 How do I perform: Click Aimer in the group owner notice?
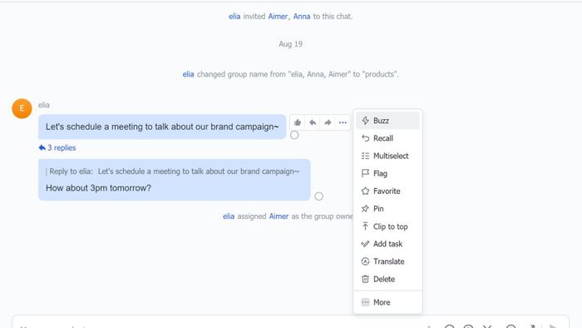coord(279,216)
